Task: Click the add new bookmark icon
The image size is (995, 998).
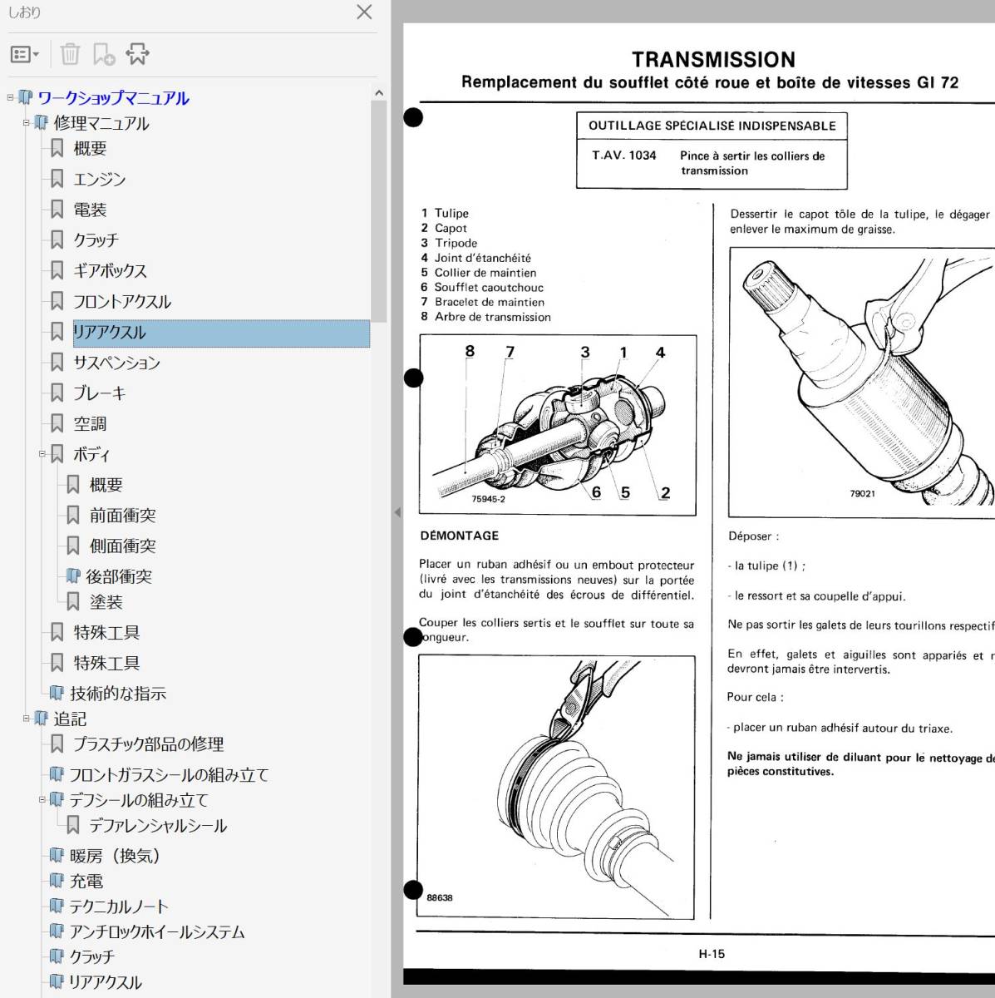Action: point(104,55)
